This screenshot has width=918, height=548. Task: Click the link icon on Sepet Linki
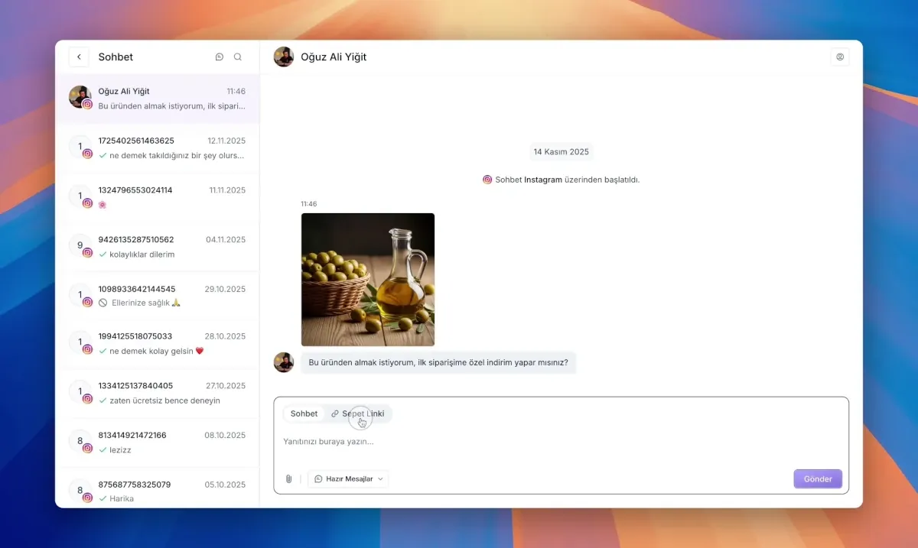click(334, 413)
